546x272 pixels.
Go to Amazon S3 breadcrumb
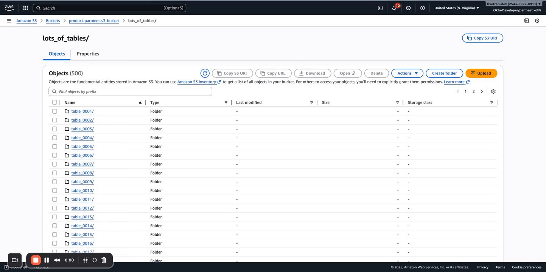click(26, 21)
